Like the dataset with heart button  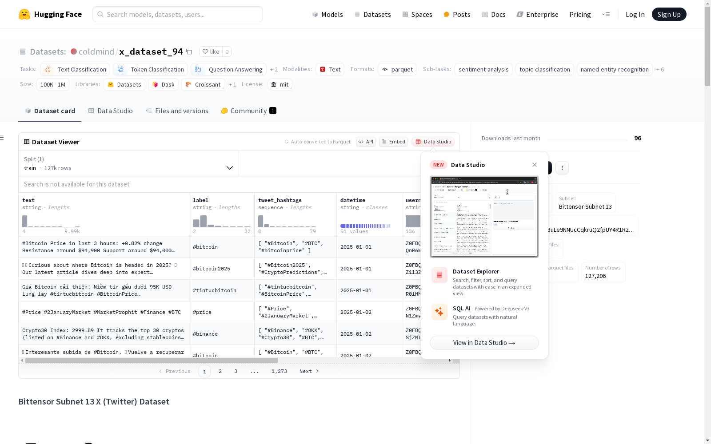[211, 52]
